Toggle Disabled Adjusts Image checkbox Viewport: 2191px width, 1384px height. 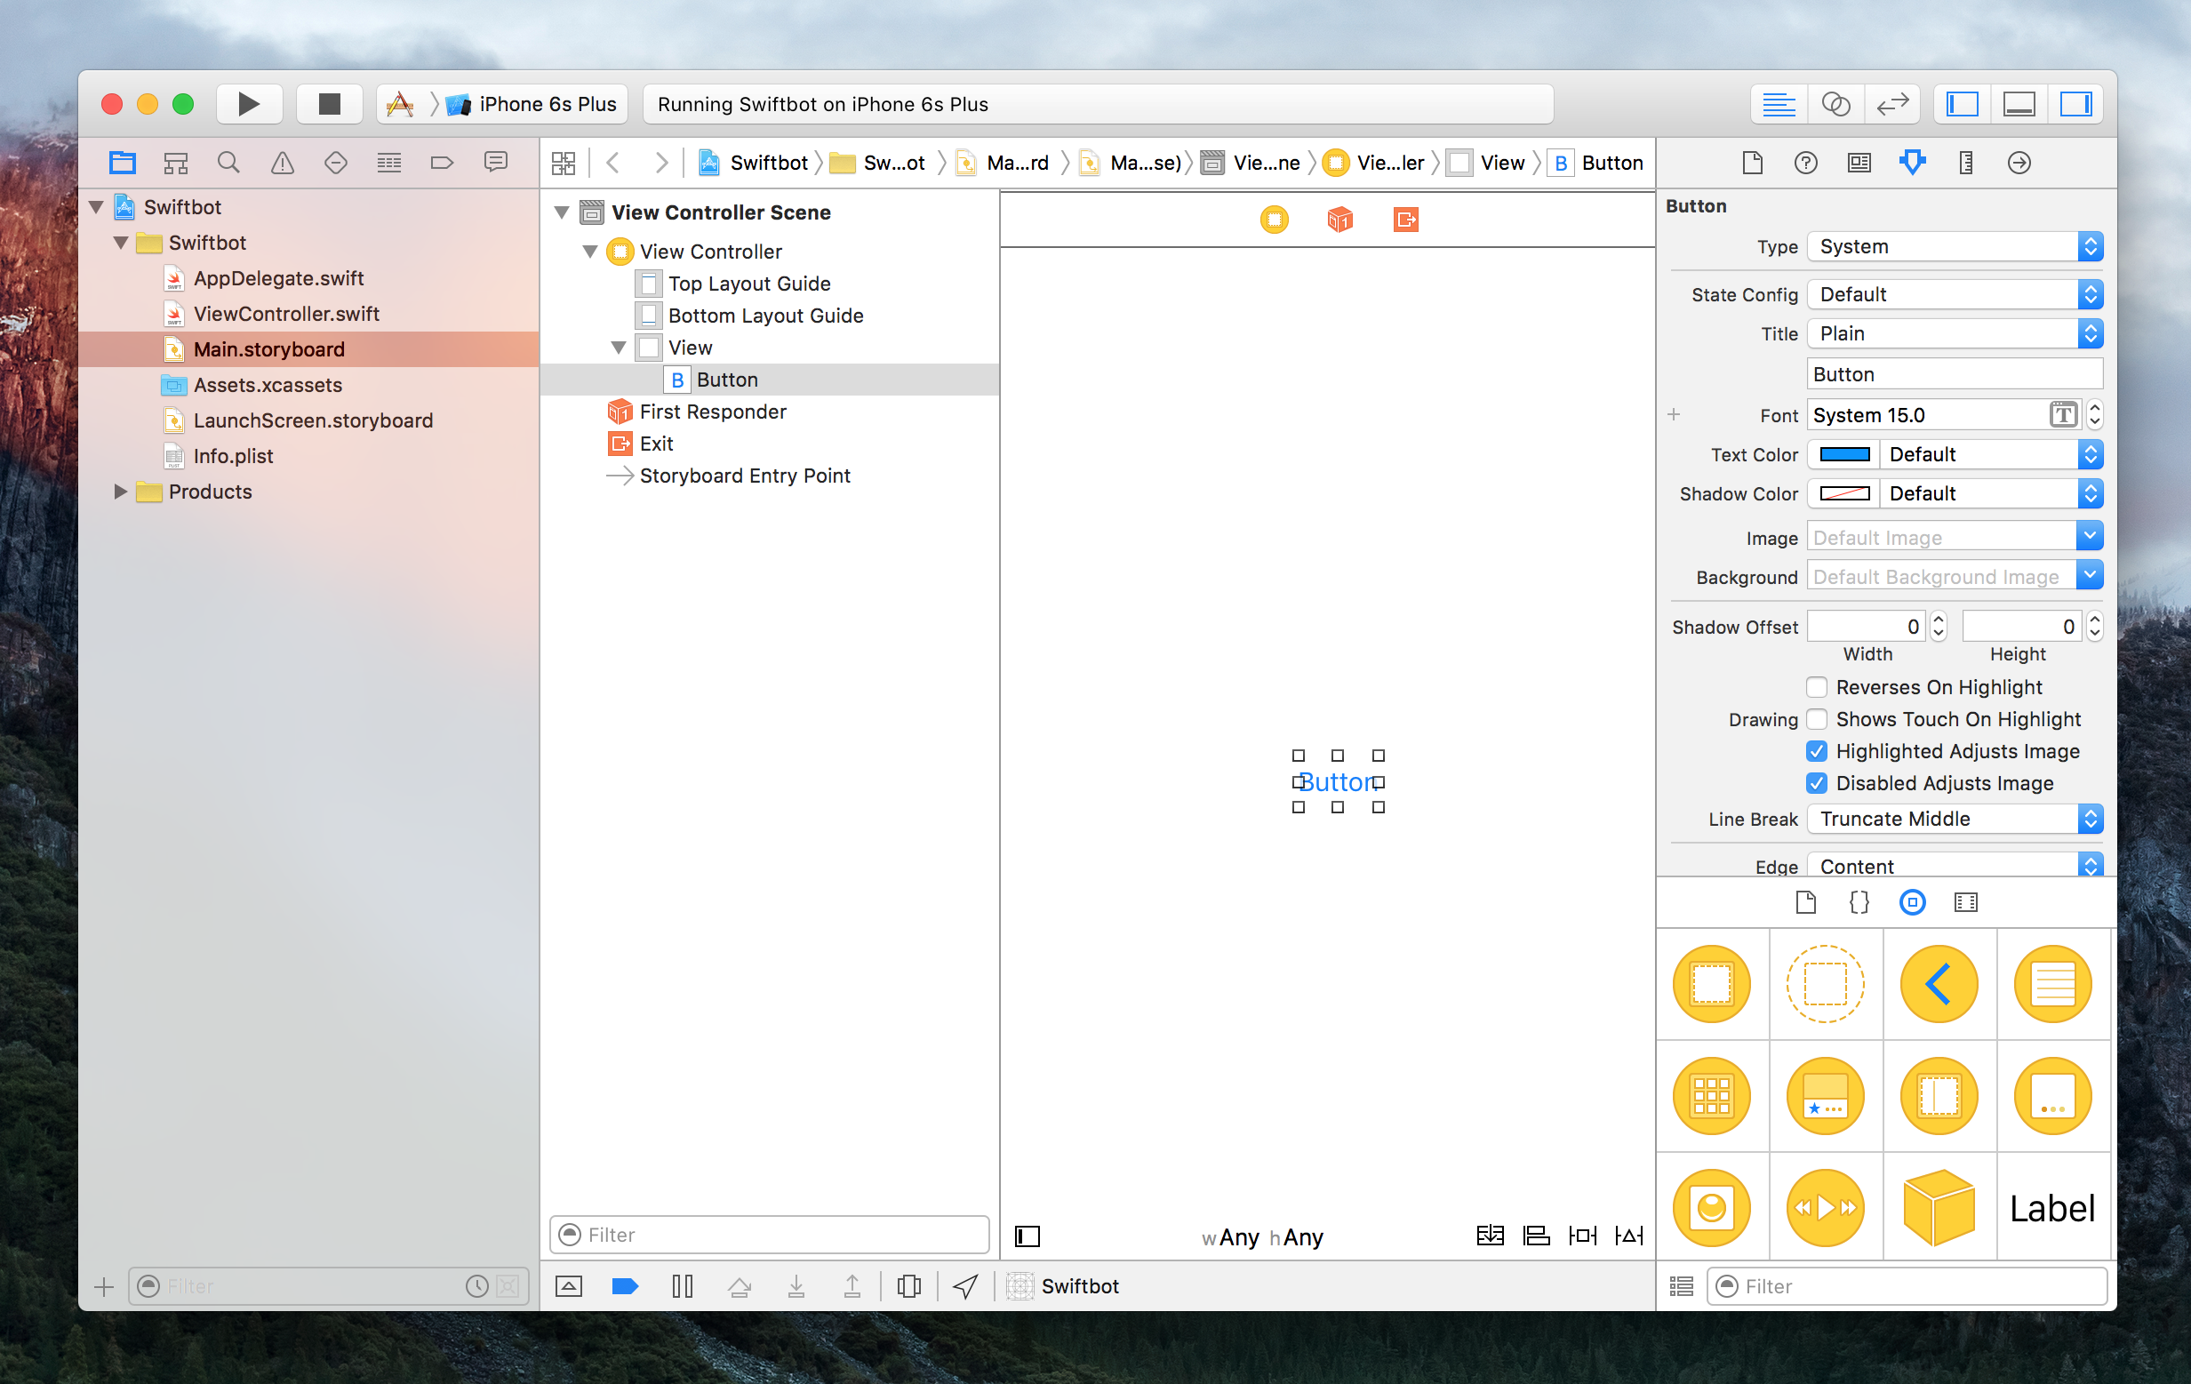coord(1816,783)
